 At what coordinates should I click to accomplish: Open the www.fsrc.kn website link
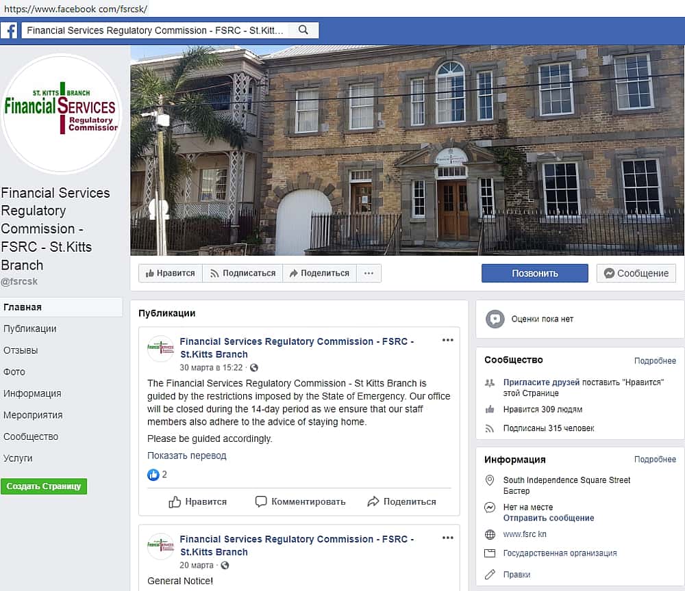point(525,534)
